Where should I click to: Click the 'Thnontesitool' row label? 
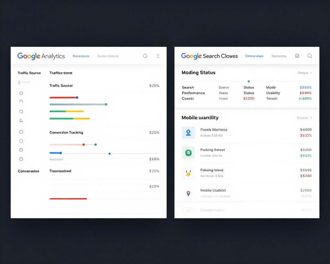coord(60,171)
